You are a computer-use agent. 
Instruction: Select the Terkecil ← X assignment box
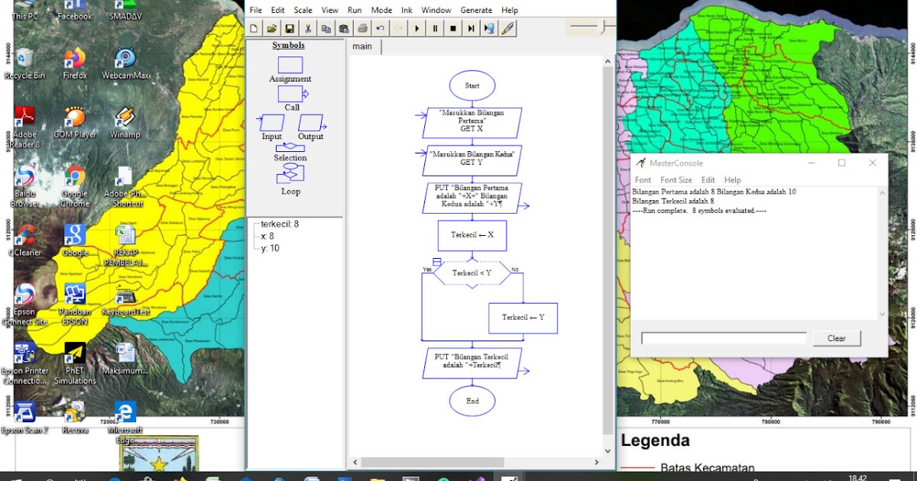tap(472, 235)
